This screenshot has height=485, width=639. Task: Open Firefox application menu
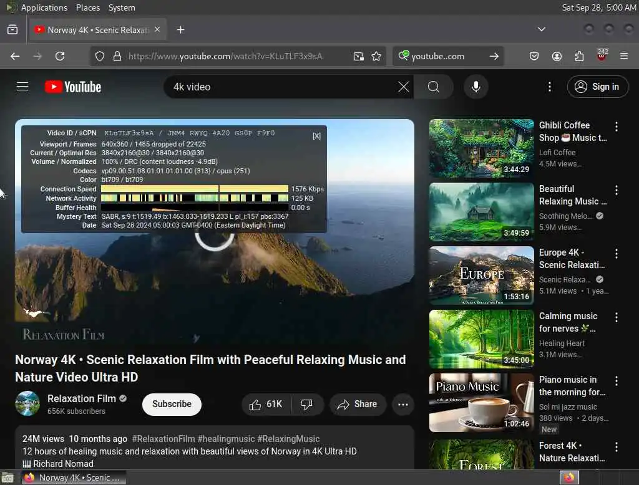pos(624,56)
